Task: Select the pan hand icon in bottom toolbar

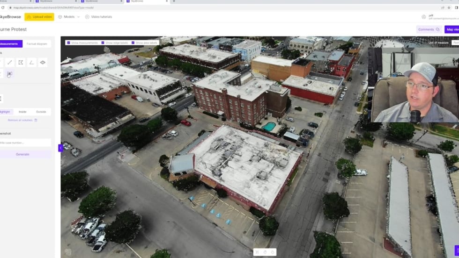Action: pyautogui.click(x=265, y=252)
